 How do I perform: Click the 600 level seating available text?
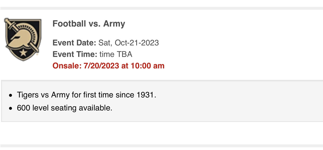coord(65,108)
